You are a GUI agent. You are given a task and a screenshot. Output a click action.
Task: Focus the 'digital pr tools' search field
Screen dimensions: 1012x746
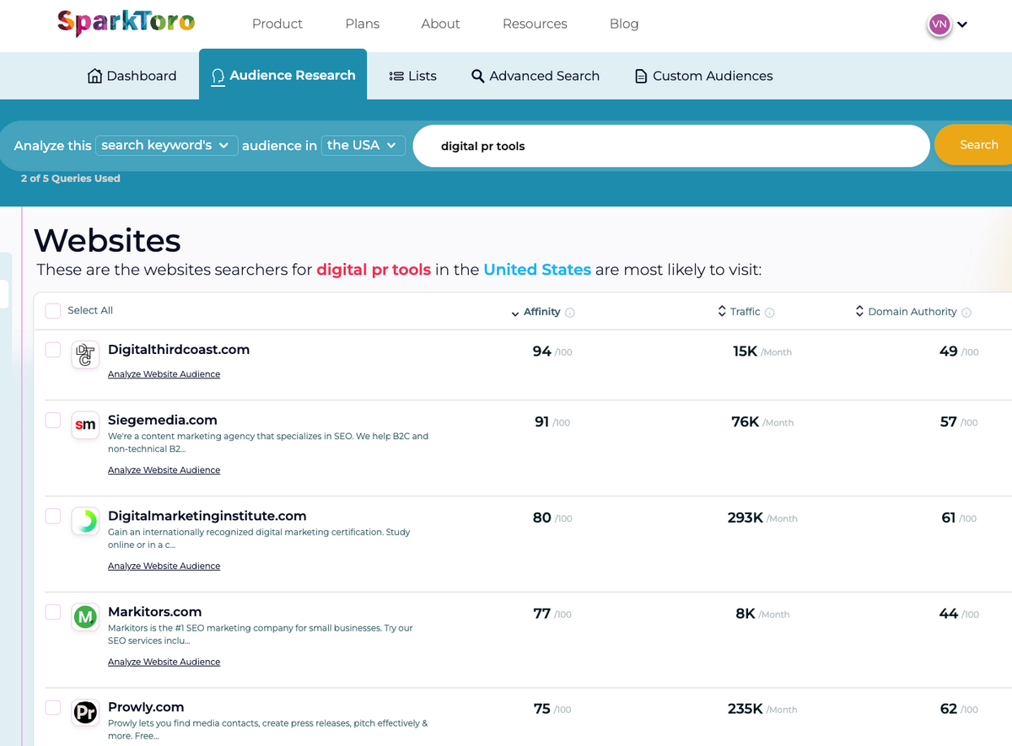[671, 146]
